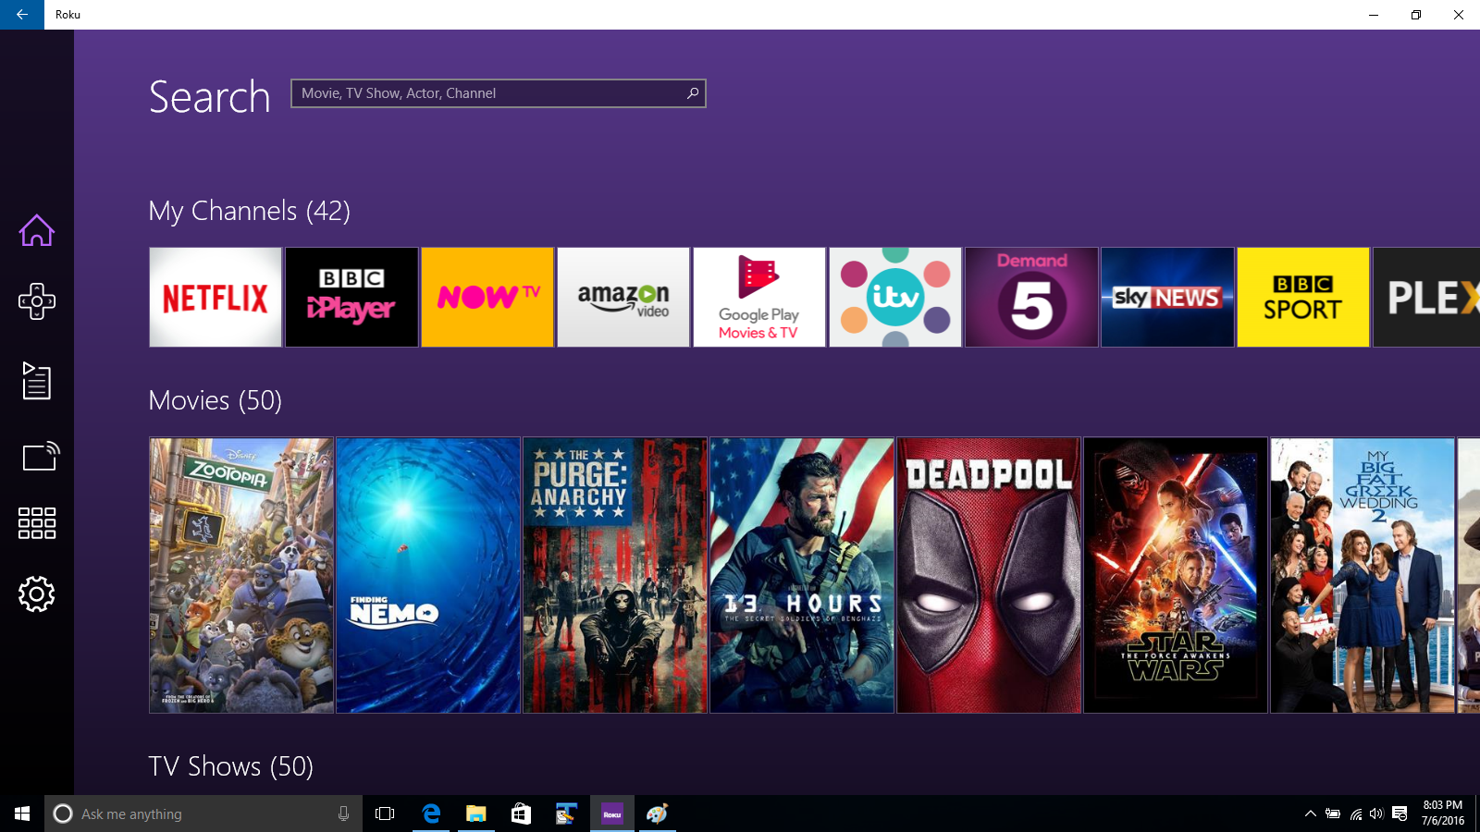
Task: Open the Paint taskbar icon
Action: tap(658, 814)
